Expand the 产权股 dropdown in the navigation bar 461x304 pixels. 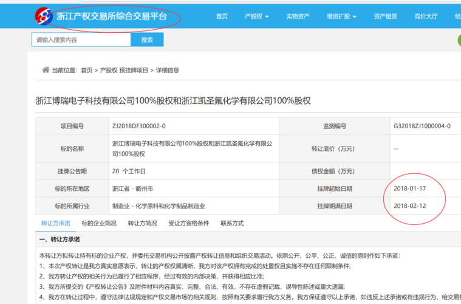click(257, 16)
